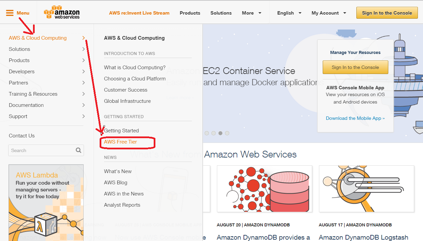Open What is Cloud Computing? link
423x241 pixels.
pyautogui.click(x=135, y=68)
